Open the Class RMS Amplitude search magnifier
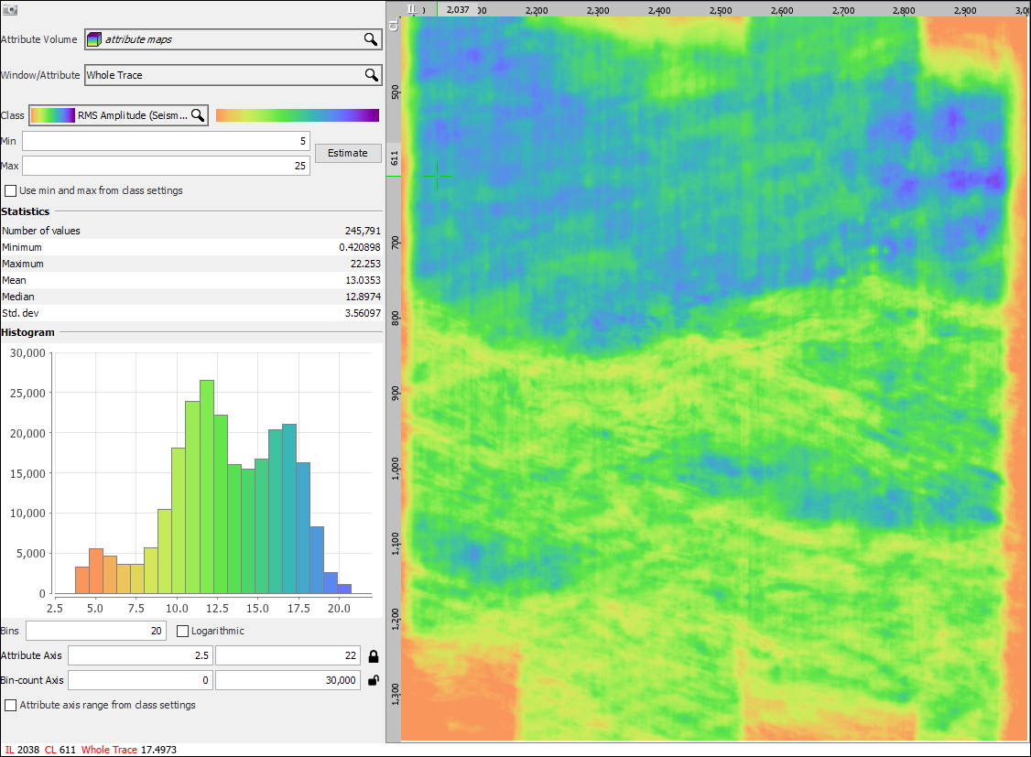 (198, 115)
